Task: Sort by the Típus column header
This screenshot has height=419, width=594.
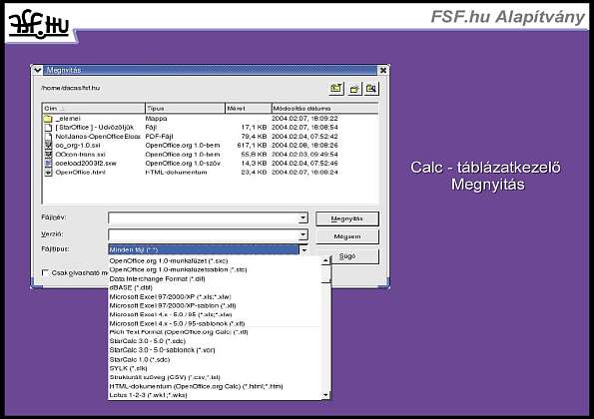Action: tap(185, 109)
